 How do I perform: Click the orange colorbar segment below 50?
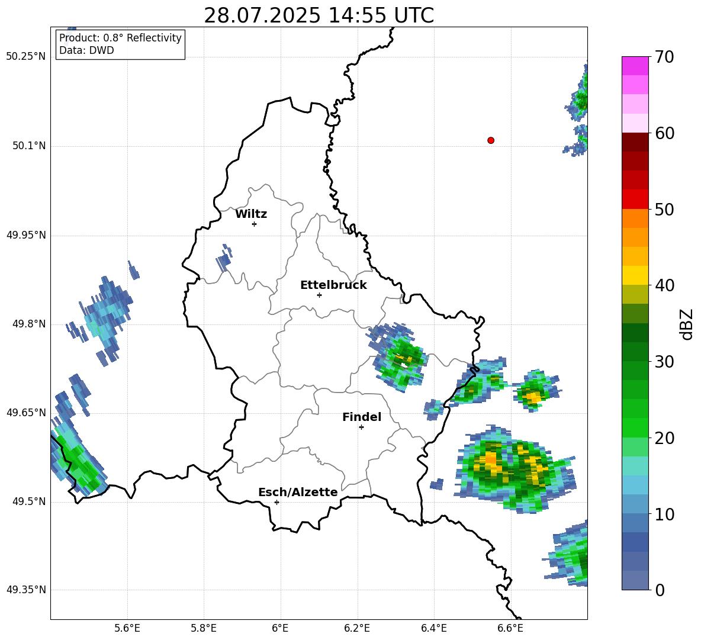tap(635, 218)
